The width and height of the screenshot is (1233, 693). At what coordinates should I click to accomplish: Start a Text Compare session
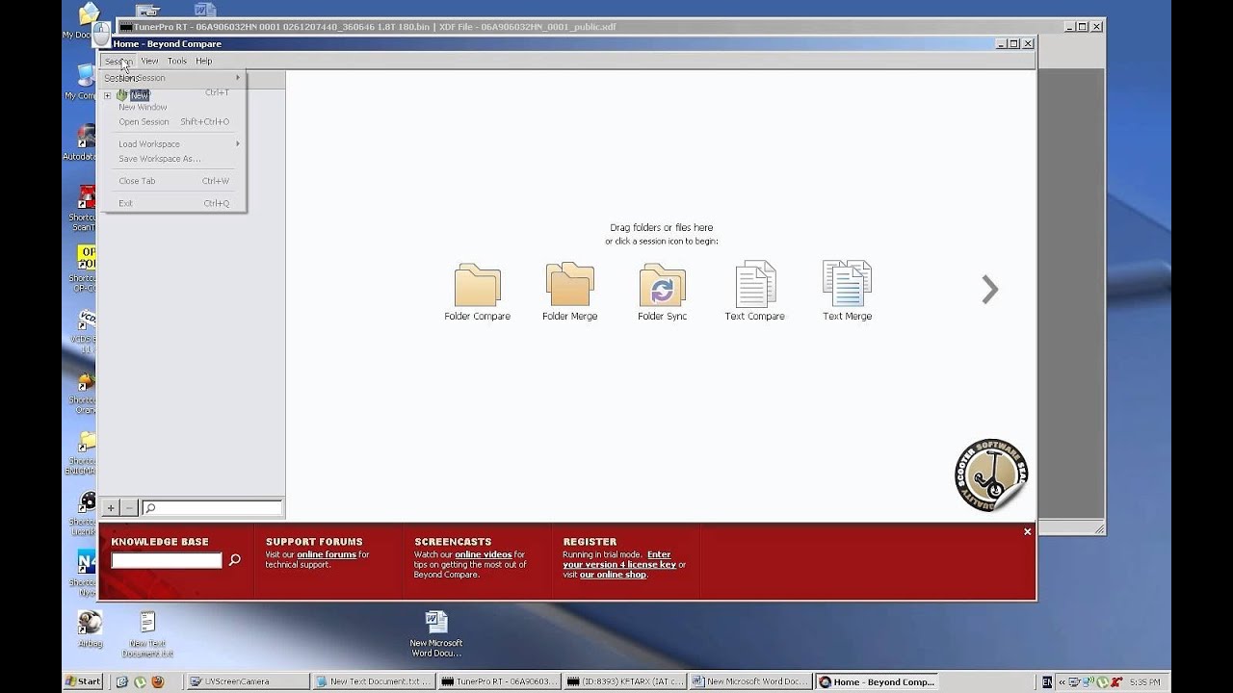point(754,291)
